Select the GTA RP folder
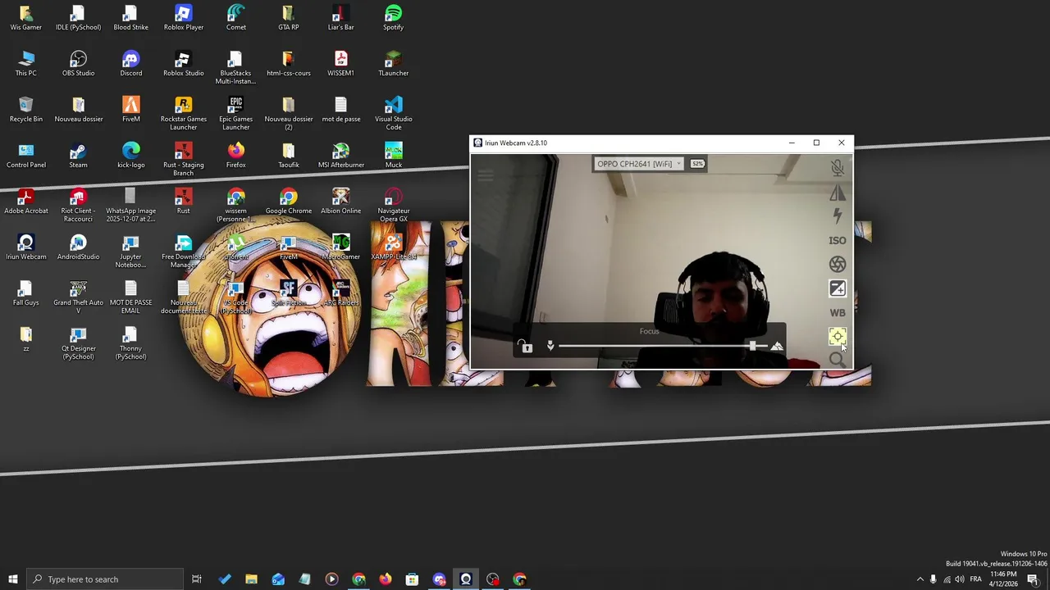1050x590 pixels. pos(288,18)
